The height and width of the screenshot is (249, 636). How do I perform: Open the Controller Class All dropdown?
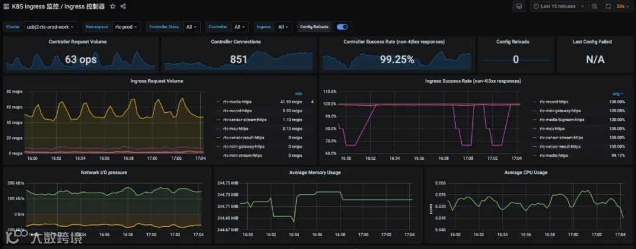click(x=191, y=26)
